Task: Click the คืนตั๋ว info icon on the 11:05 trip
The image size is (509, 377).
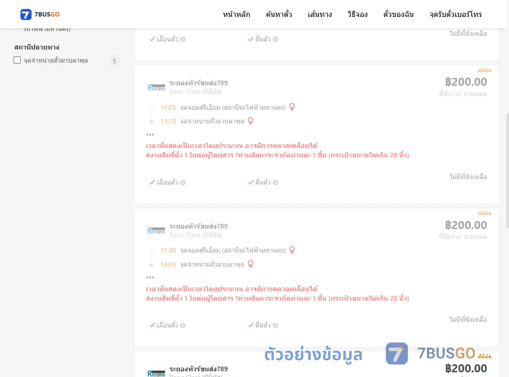Action: pos(276,182)
